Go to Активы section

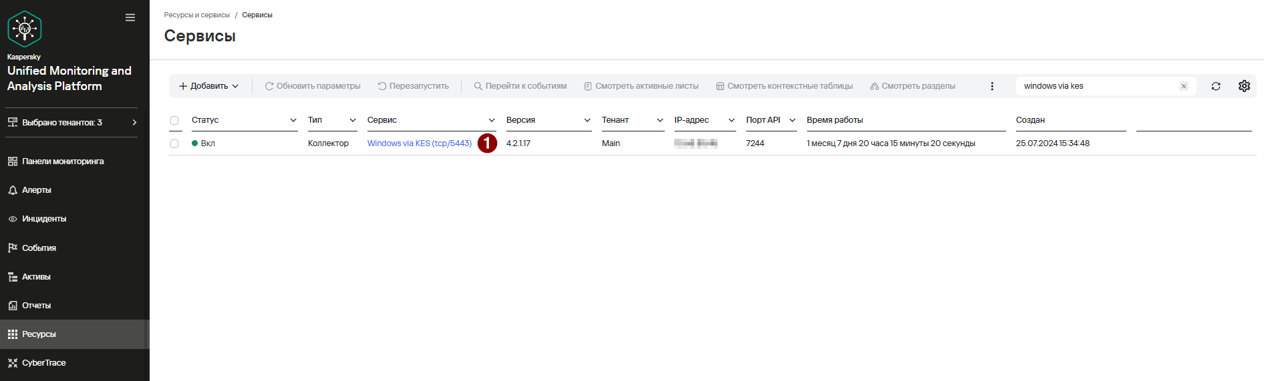36,277
